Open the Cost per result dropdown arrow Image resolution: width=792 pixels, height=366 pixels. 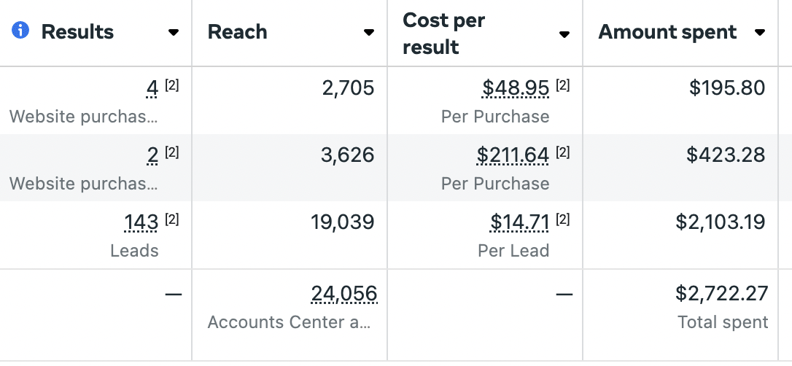pyautogui.click(x=564, y=34)
